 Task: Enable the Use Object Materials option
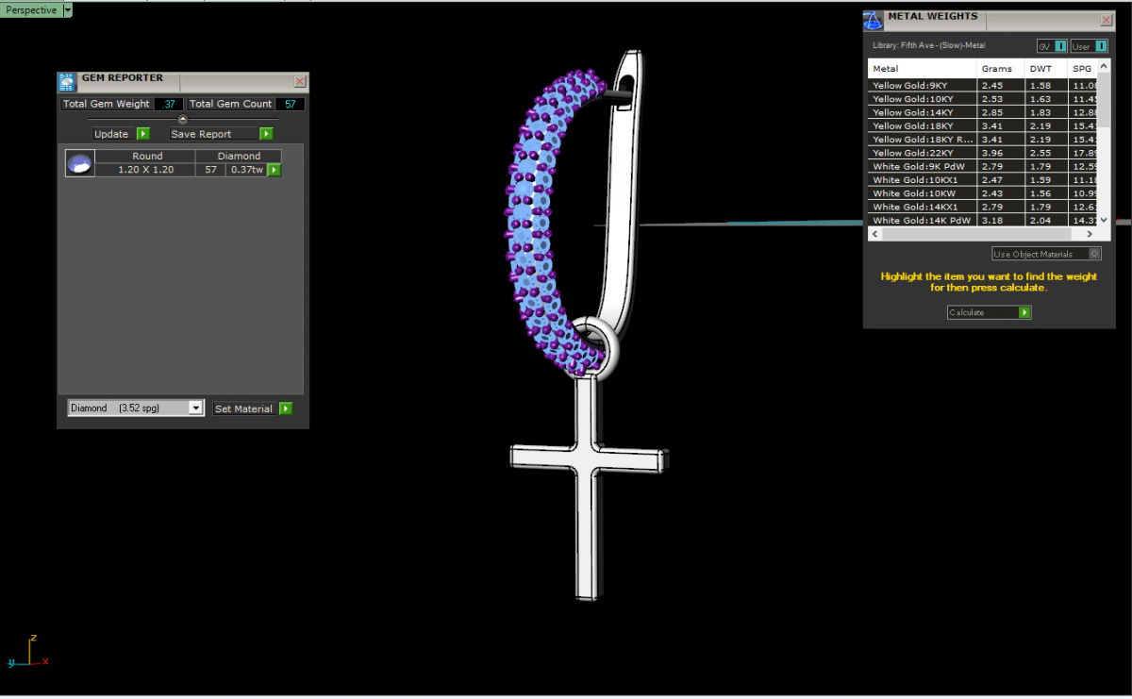coord(1094,254)
